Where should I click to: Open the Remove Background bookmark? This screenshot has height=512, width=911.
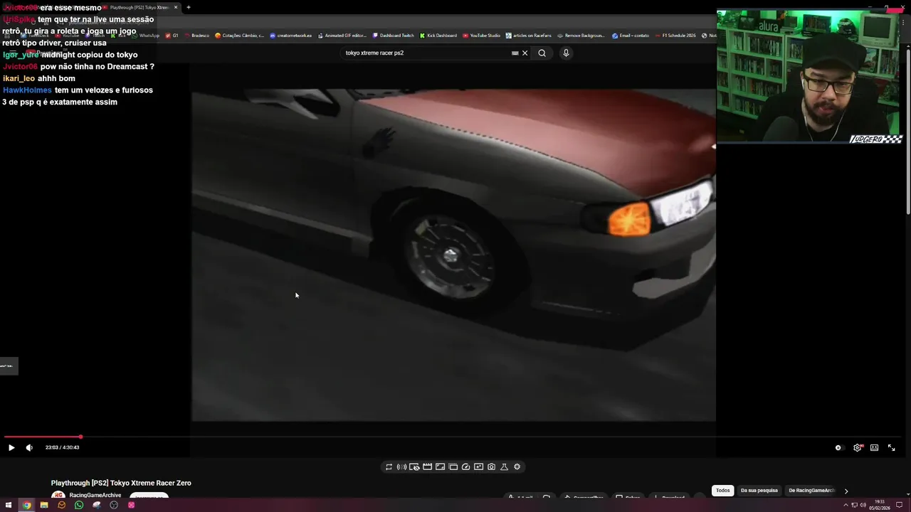581,36
